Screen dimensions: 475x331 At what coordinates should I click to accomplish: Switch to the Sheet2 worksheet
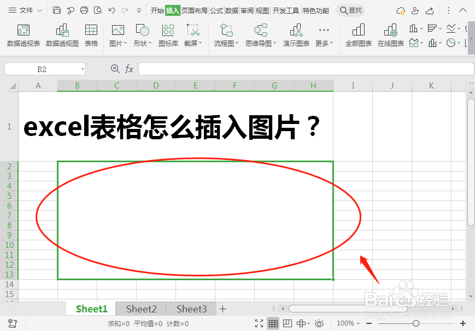tap(141, 309)
